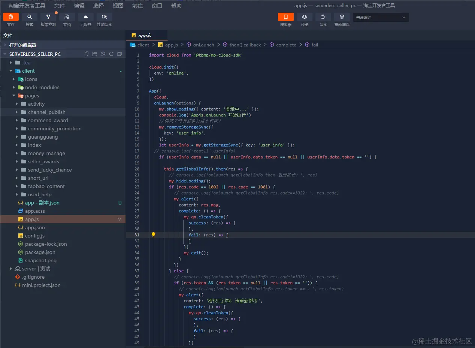Click the onLaunch breadcrumb link

pos(203,45)
